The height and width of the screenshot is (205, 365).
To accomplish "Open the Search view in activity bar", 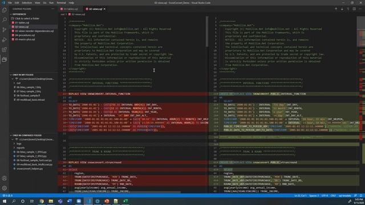I will tap(4, 20).
